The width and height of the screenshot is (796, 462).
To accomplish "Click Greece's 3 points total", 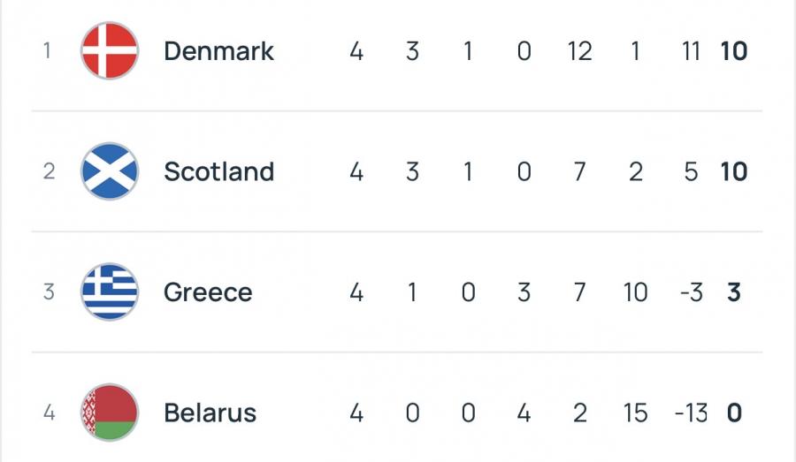I will 733,292.
